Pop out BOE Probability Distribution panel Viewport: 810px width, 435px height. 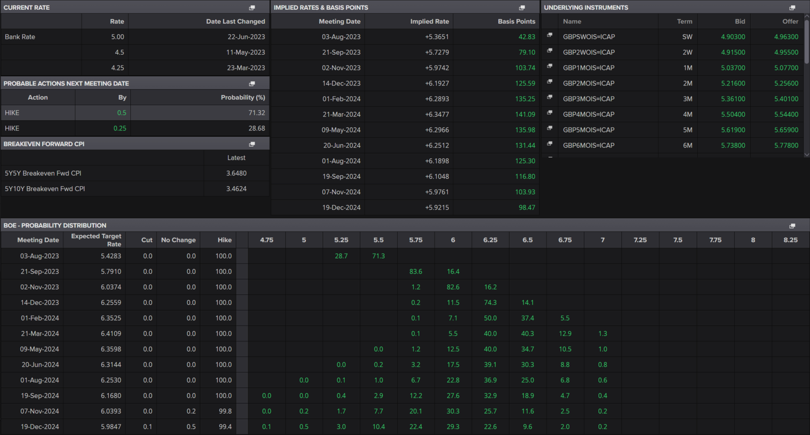coord(792,226)
